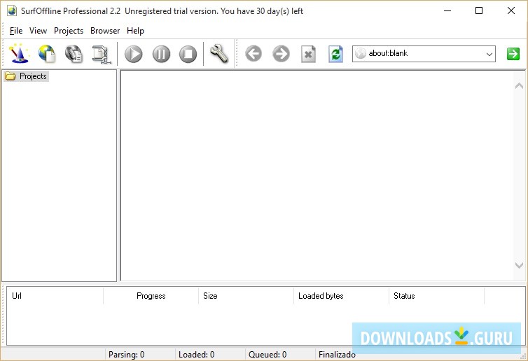Start download with the Play button

point(134,54)
